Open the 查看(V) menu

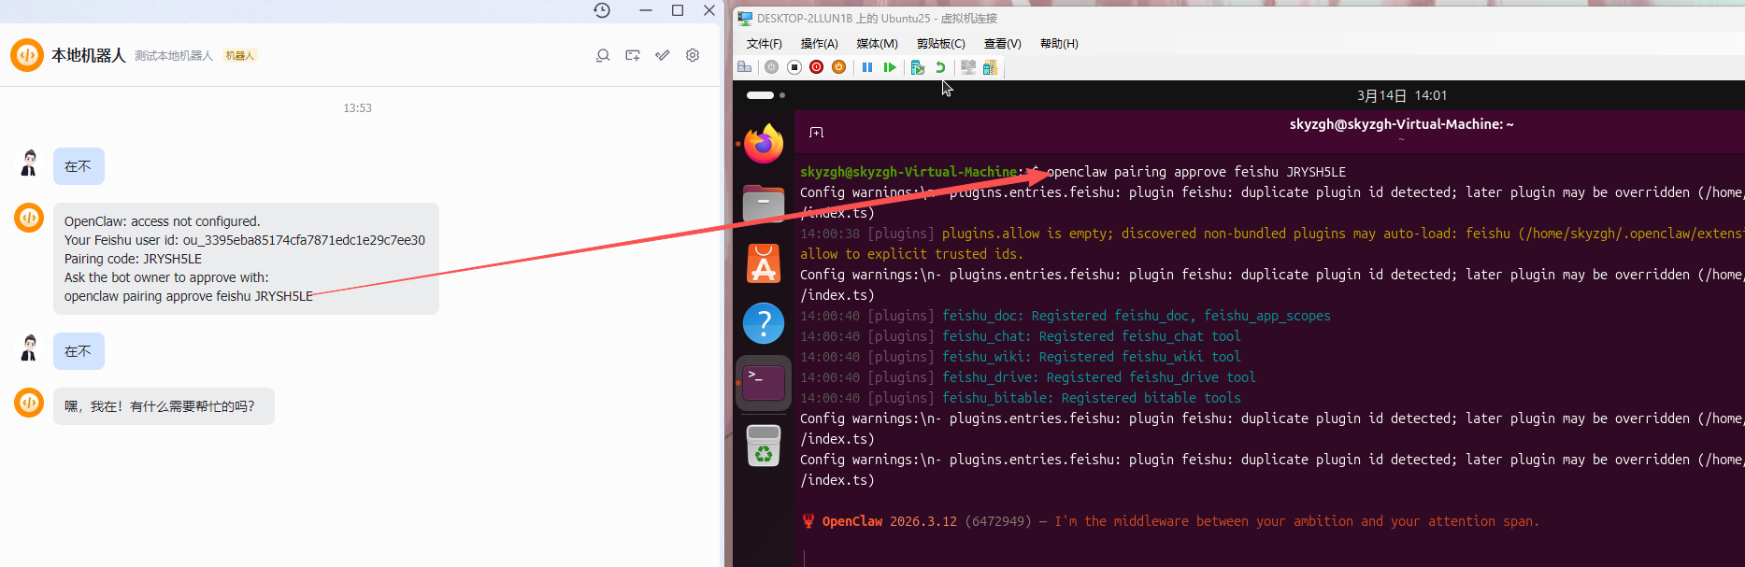(x=1002, y=44)
